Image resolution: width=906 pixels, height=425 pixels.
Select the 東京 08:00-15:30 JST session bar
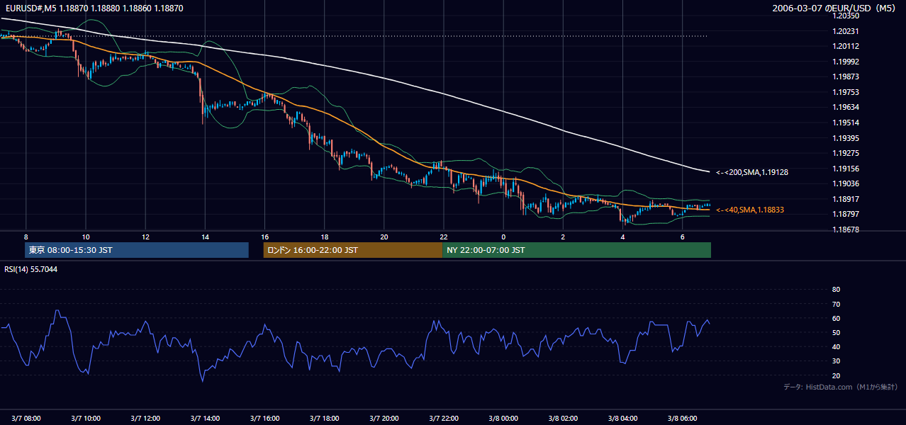[137, 250]
